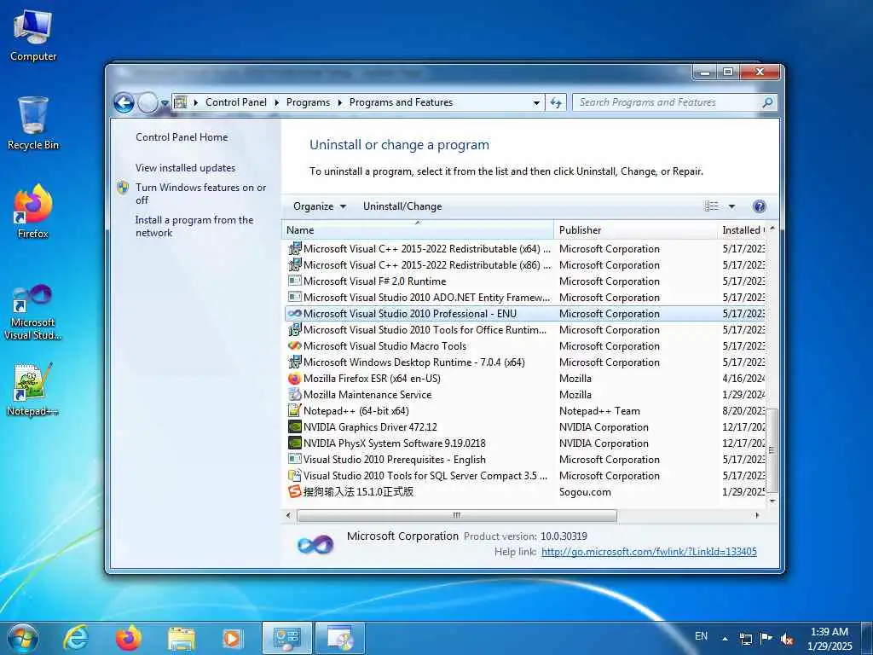Open the Organize dropdown menu
This screenshot has width=873, height=655.
pos(320,206)
